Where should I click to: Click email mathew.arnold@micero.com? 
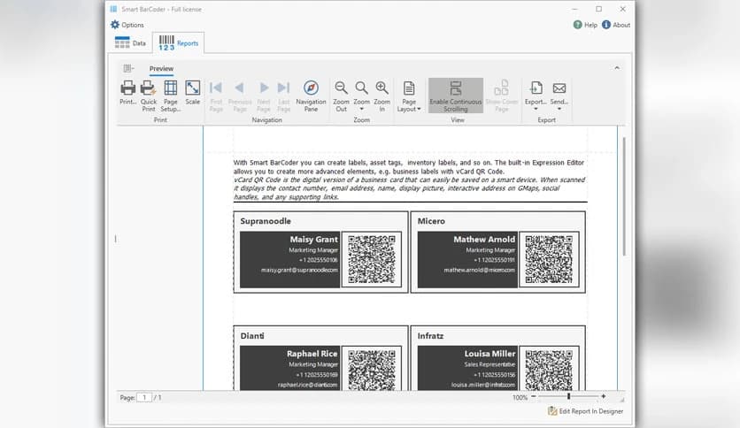(x=480, y=270)
